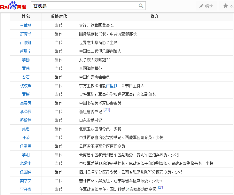
Task: Open the 卢俊卿 name link
Action: pos(26,43)
